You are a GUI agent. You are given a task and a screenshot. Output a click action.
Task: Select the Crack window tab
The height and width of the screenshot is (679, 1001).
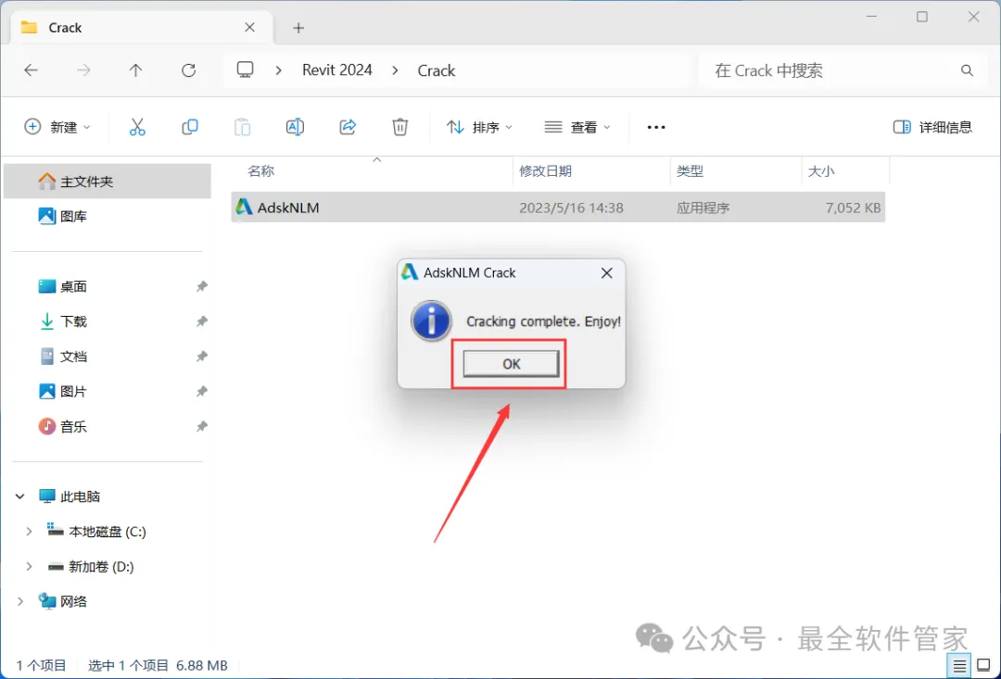tap(143, 28)
